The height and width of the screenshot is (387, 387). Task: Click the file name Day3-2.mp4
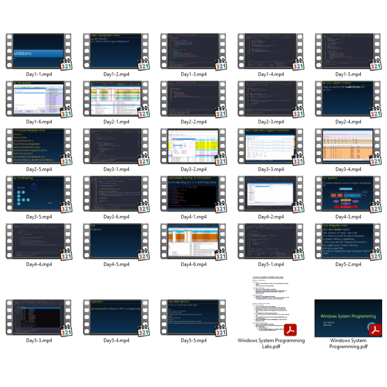(x=193, y=169)
